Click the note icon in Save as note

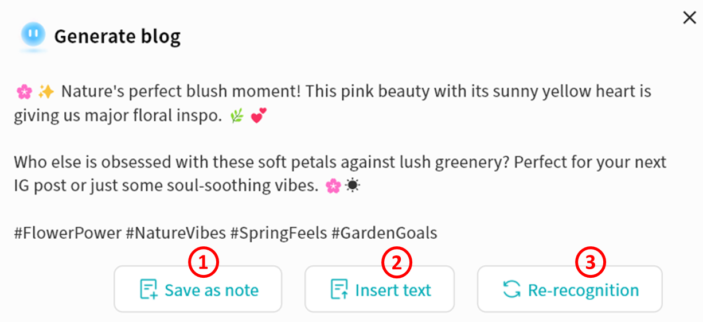click(x=149, y=289)
